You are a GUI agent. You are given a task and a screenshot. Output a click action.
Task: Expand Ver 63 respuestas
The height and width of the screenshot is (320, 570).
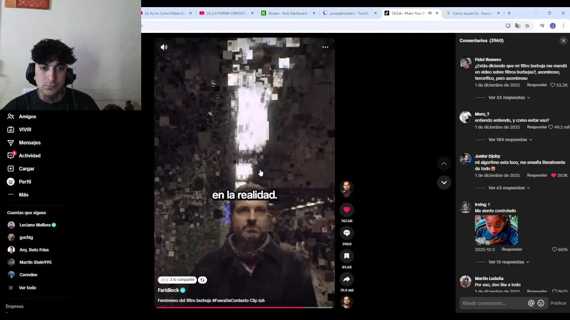point(509,188)
